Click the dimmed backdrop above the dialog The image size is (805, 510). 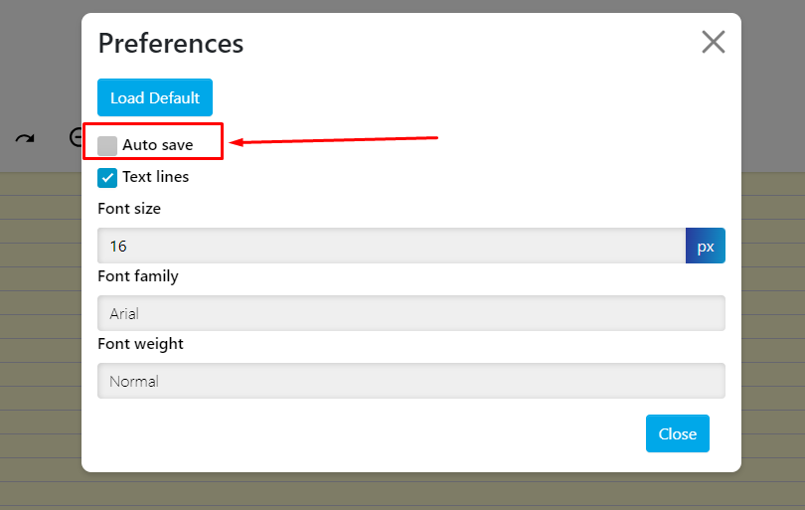click(x=398, y=5)
